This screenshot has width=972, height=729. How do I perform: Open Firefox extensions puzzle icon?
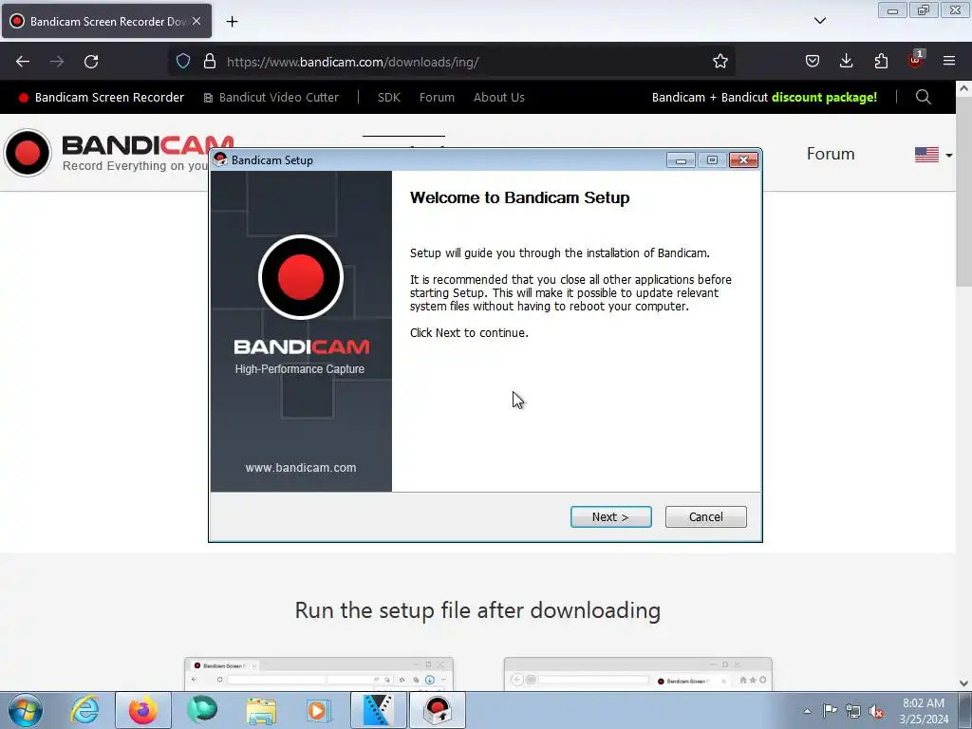(881, 62)
